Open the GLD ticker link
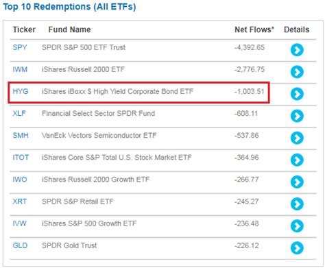Image resolution: width=325 pixels, height=268 pixels. point(20,245)
